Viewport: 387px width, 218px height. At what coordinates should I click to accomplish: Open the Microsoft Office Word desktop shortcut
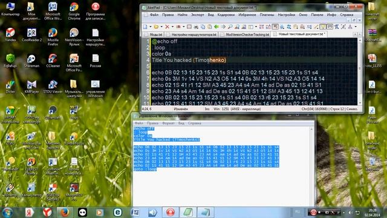(53, 11)
